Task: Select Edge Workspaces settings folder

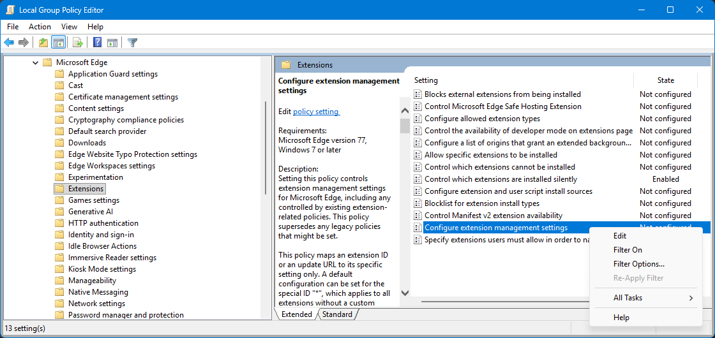Action: 112,166
